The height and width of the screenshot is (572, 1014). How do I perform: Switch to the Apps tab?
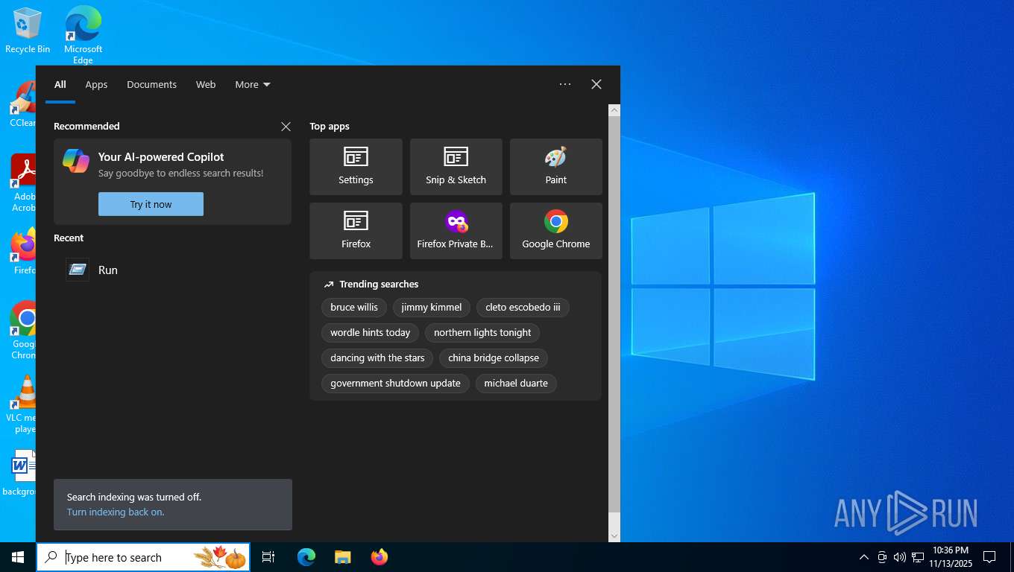click(x=96, y=85)
